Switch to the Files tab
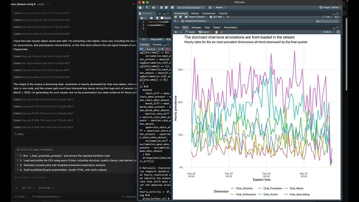This screenshot has height=202, width=359. click(177, 27)
